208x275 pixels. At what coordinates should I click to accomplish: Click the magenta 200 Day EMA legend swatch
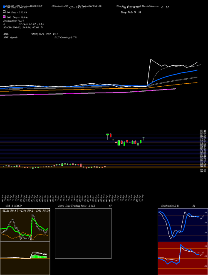pos(5,17)
